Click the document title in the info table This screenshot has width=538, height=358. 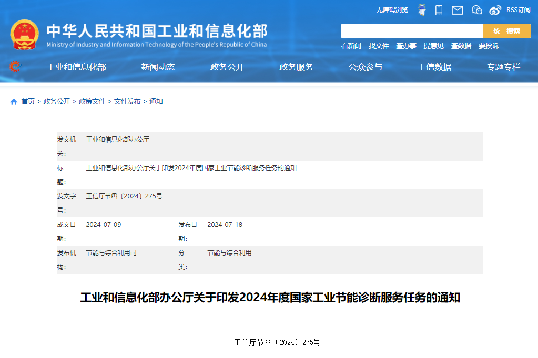pos(191,168)
